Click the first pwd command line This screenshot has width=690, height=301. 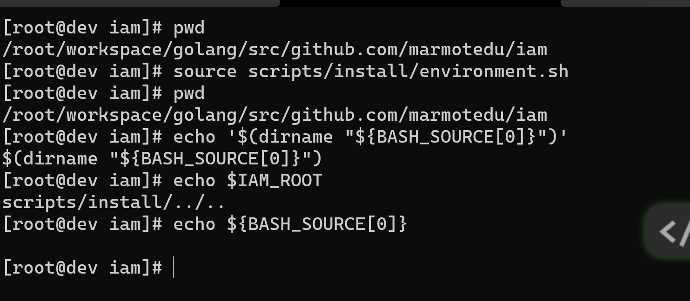[x=103, y=28]
